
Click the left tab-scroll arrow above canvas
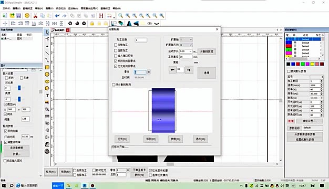[x=277, y=30]
